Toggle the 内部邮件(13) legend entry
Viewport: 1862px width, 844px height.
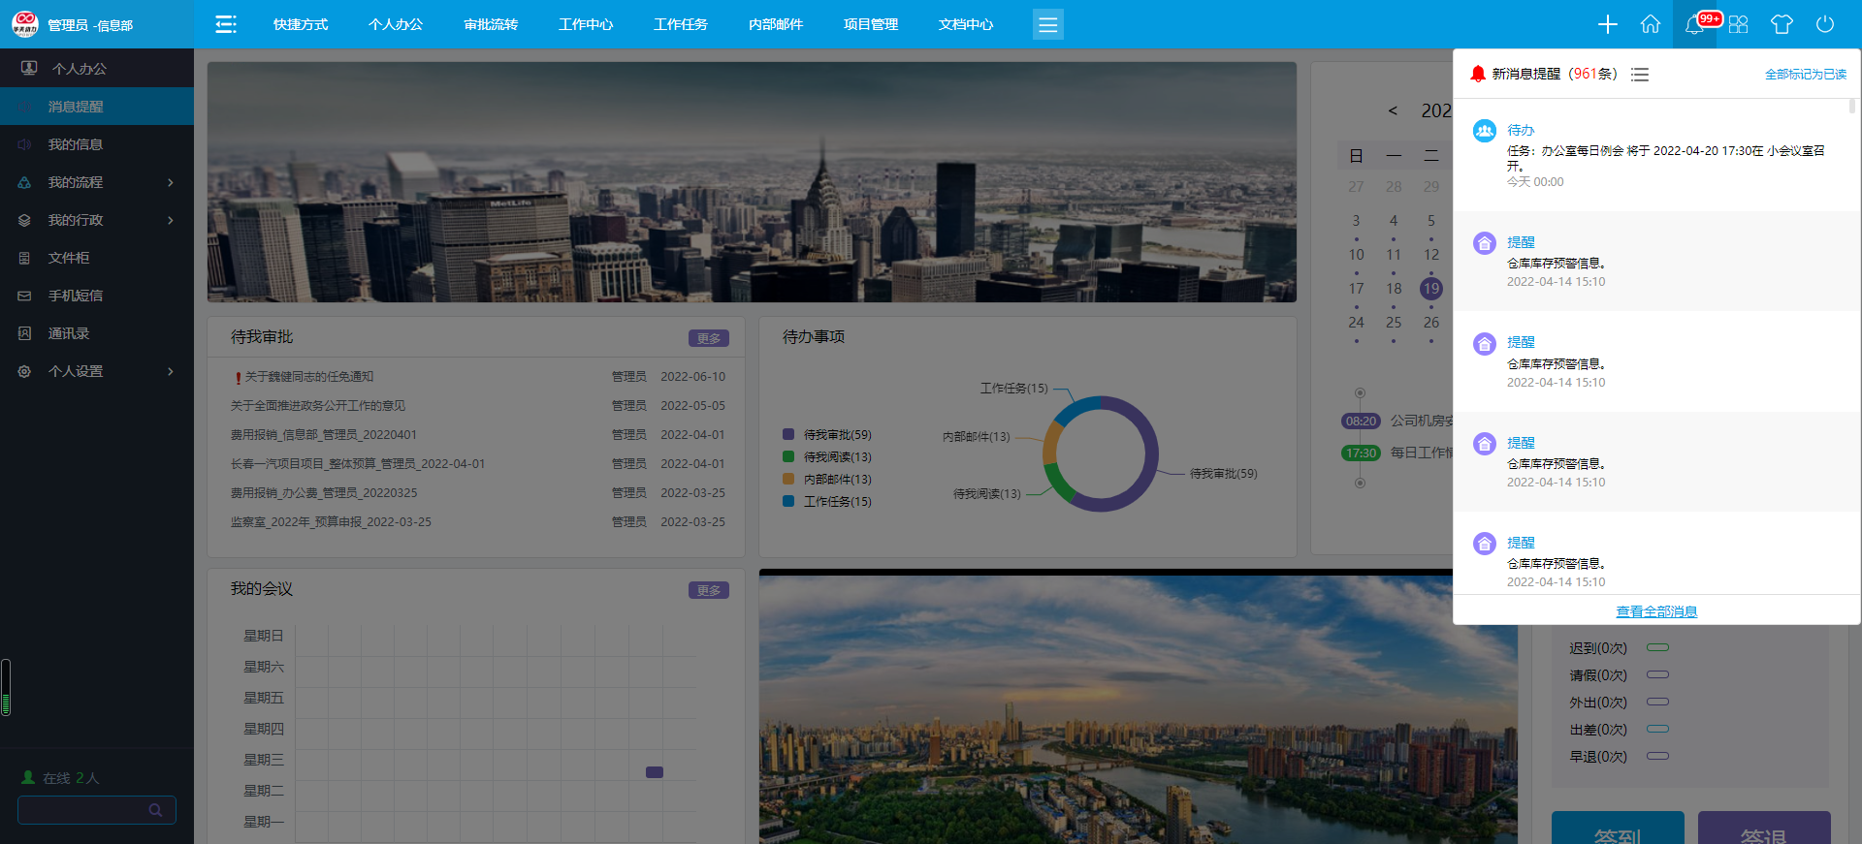click(827, 480)
